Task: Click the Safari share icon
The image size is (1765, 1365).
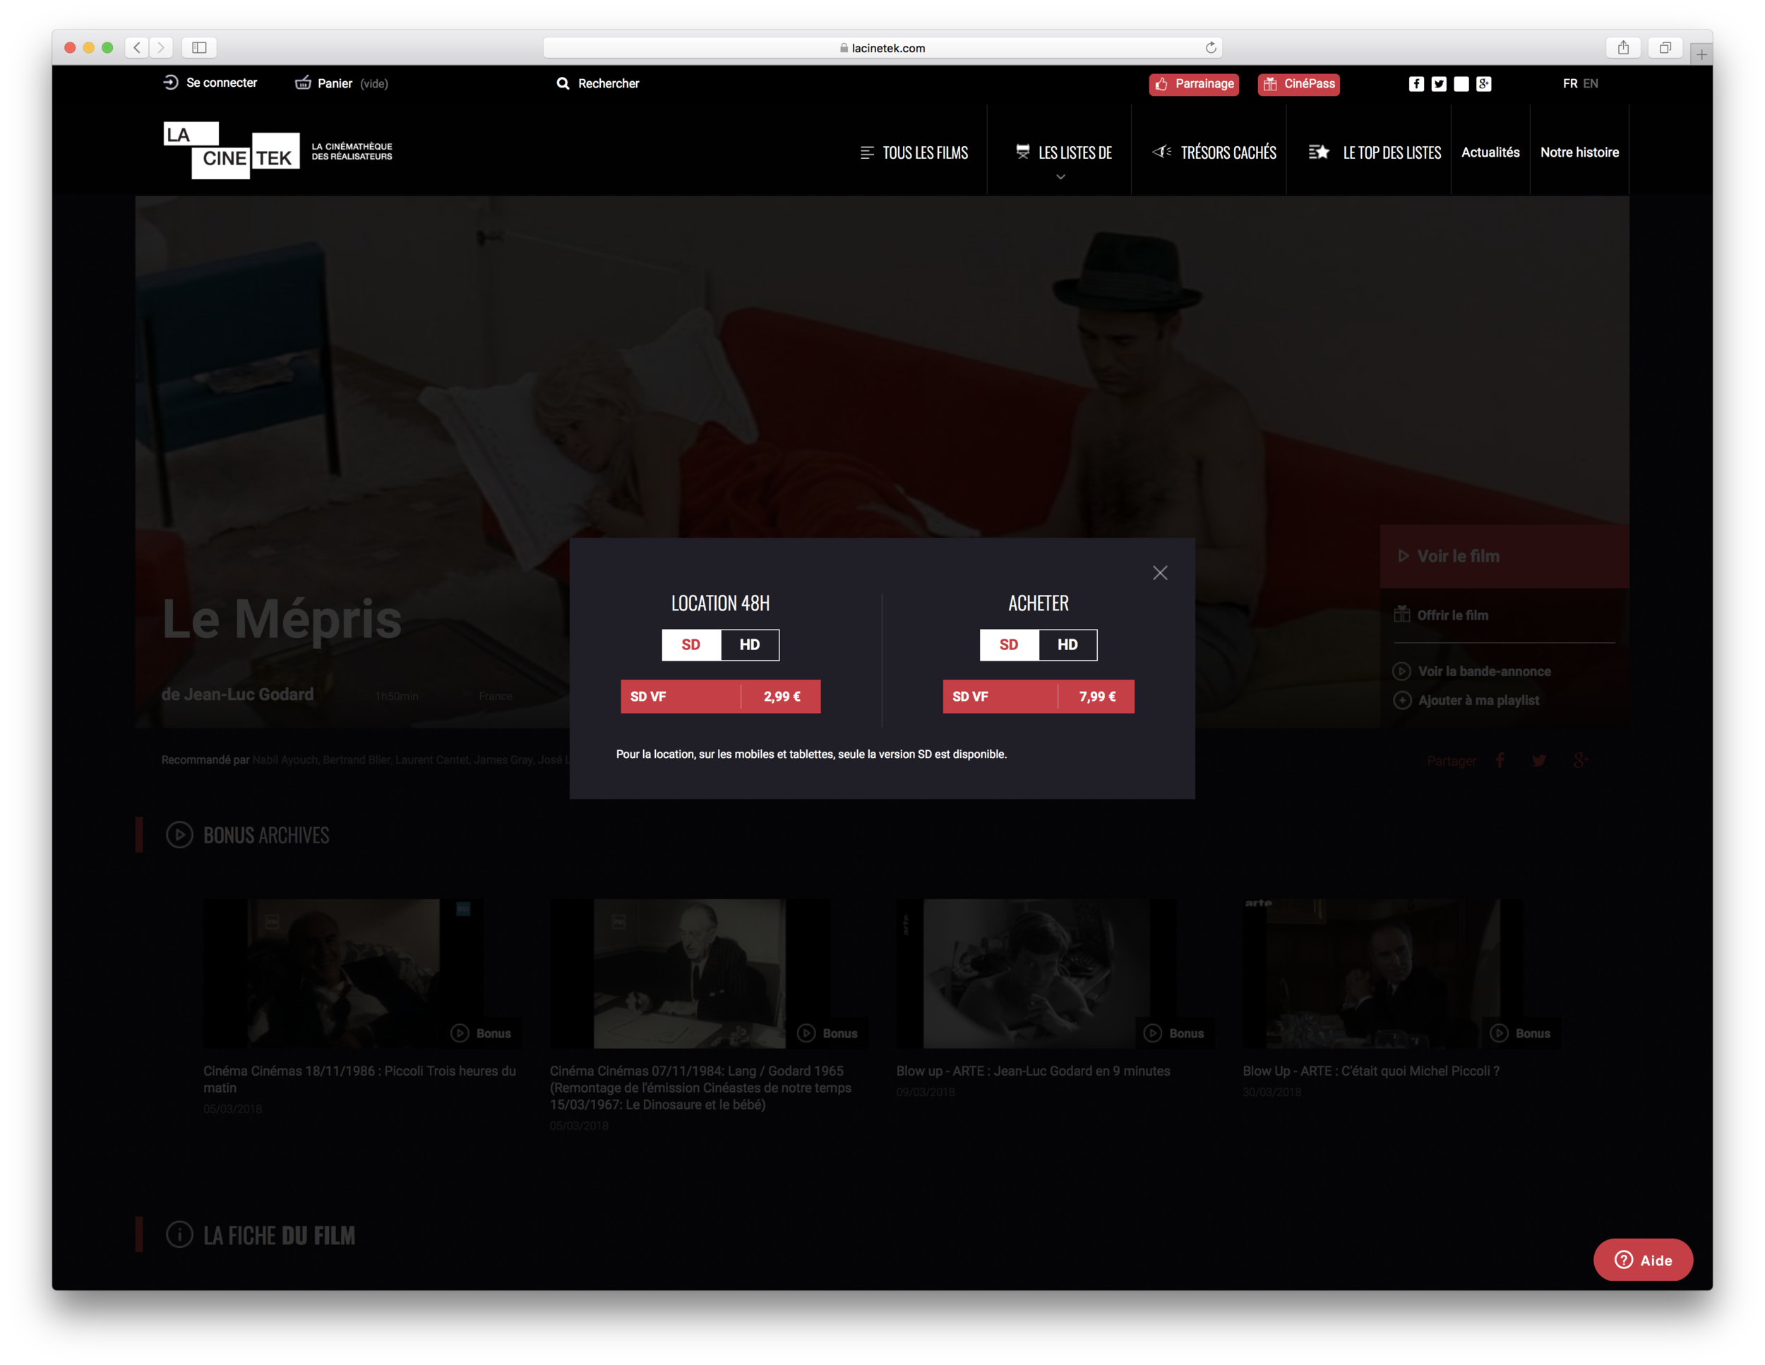Action: pyautogui.click(x=1623, y=48)
